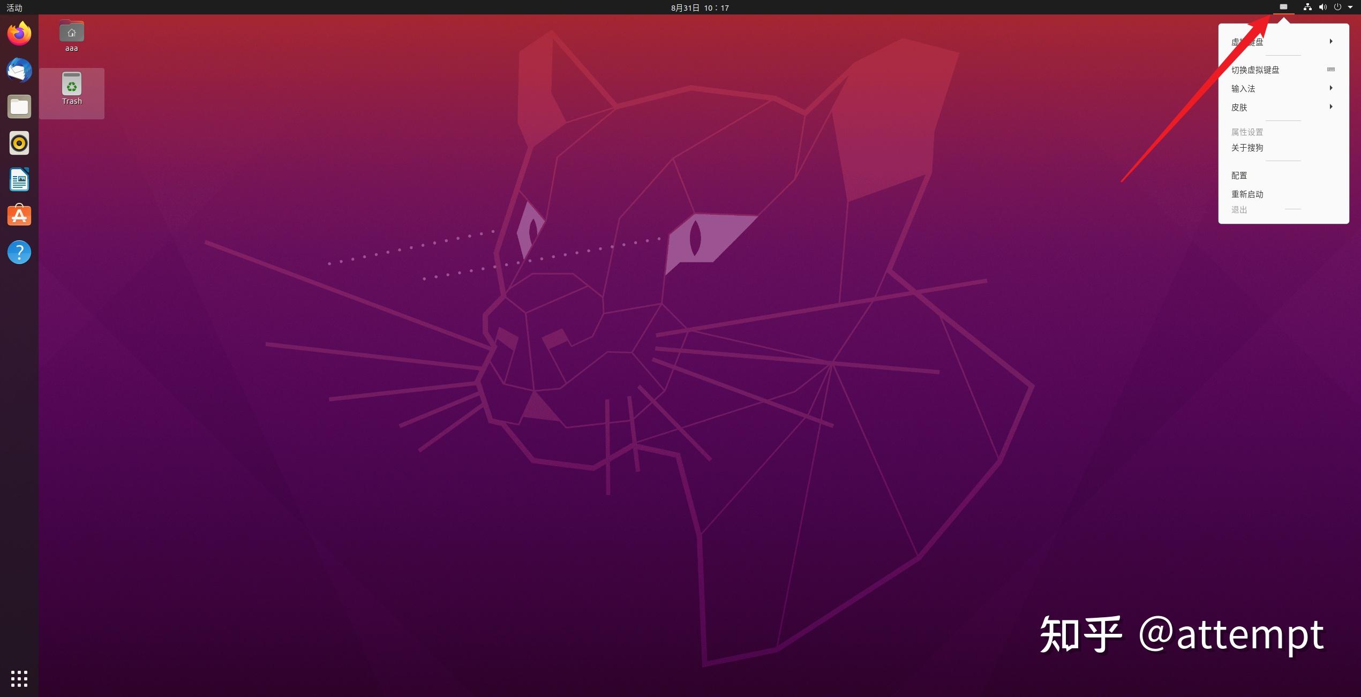Open the Ubuntu Software Center icon
1361x697 pixels.
(x=20, y=214)
